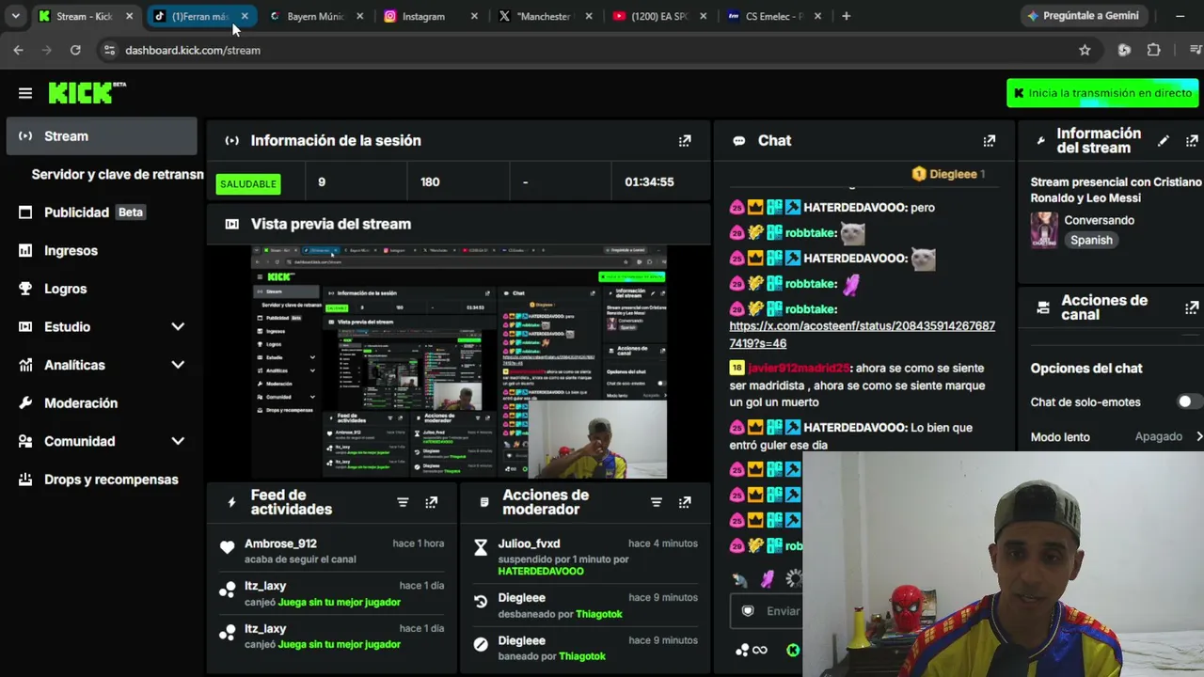
Task: Pop out the Chat panel
Action: (x=989, y=141)
